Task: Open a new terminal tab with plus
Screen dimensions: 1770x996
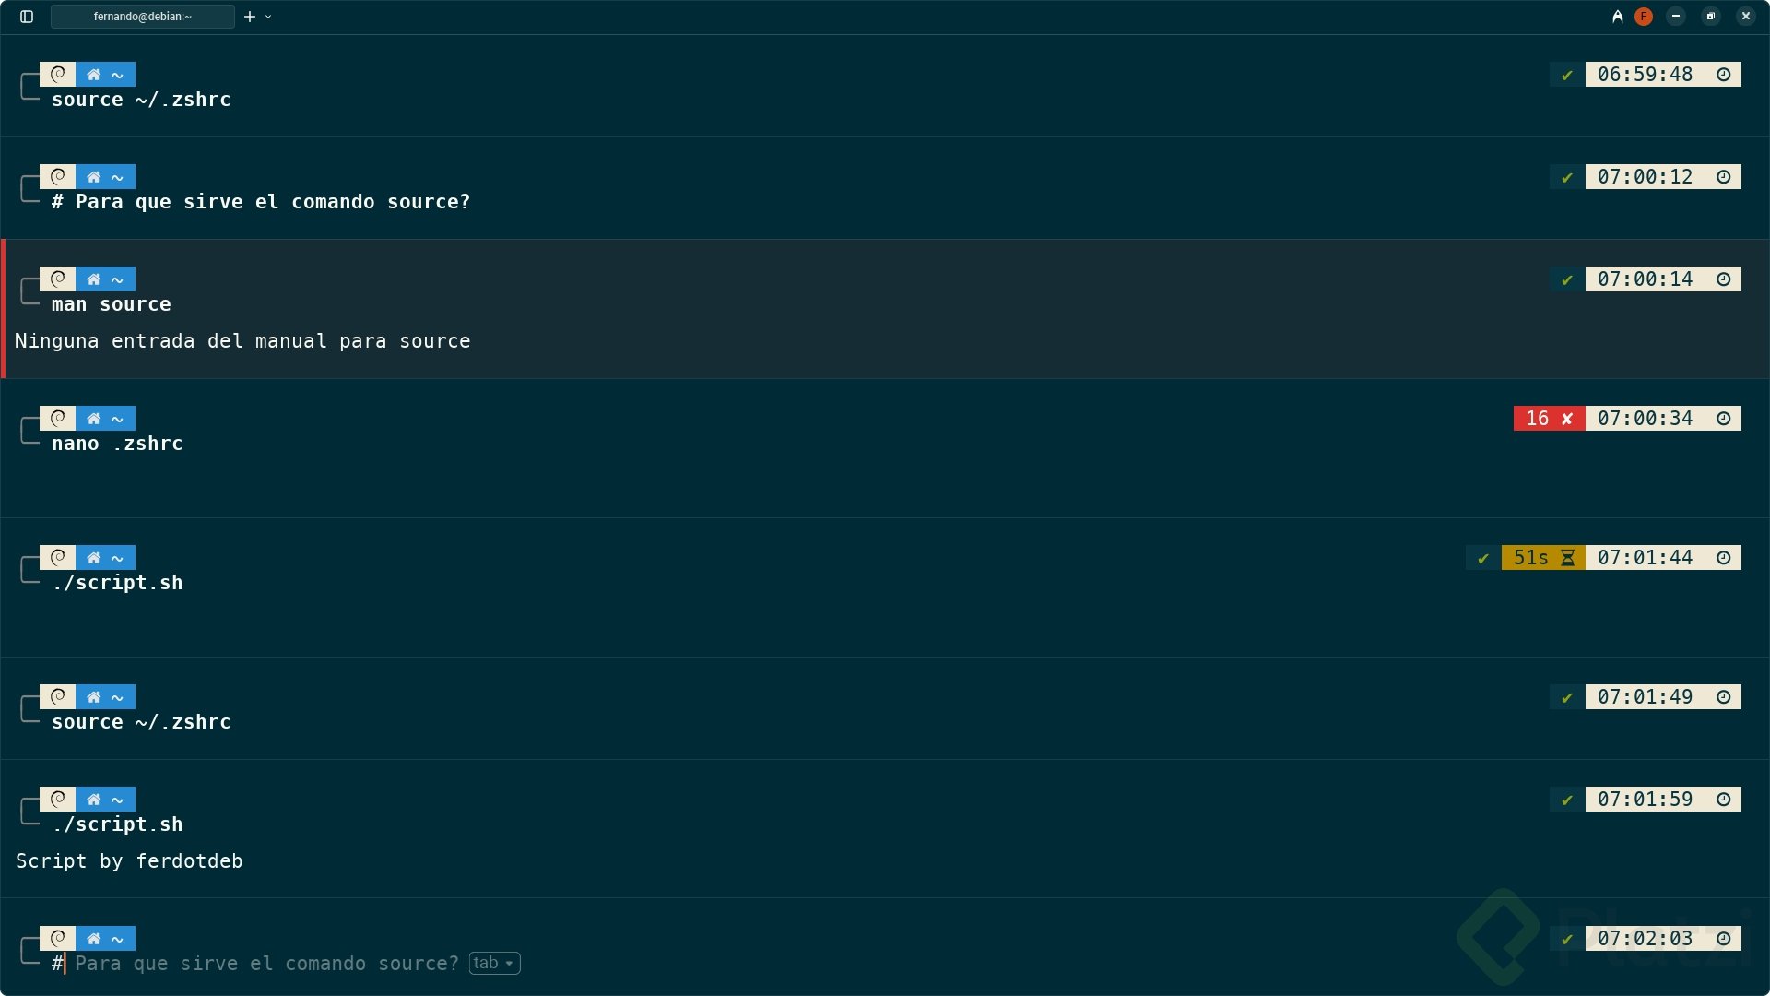Action: (249, 17)
